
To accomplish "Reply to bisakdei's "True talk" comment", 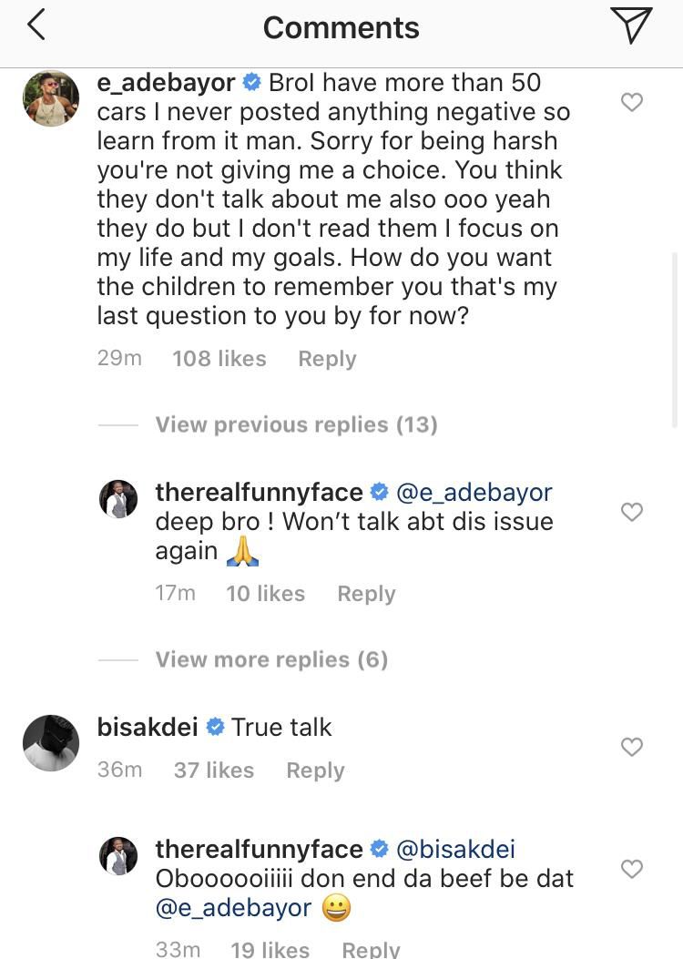I will tap(315, 770).
